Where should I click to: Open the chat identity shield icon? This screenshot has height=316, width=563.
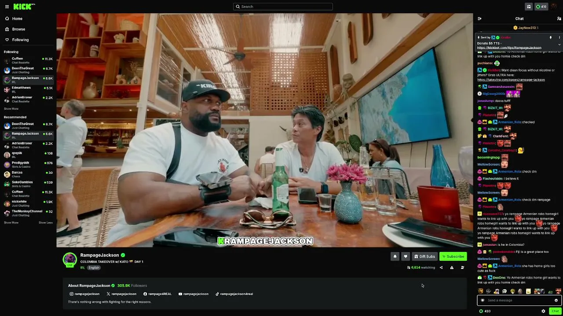(483, 300)
